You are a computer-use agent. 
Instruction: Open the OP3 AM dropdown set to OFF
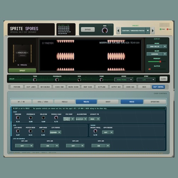click(75, 146)
